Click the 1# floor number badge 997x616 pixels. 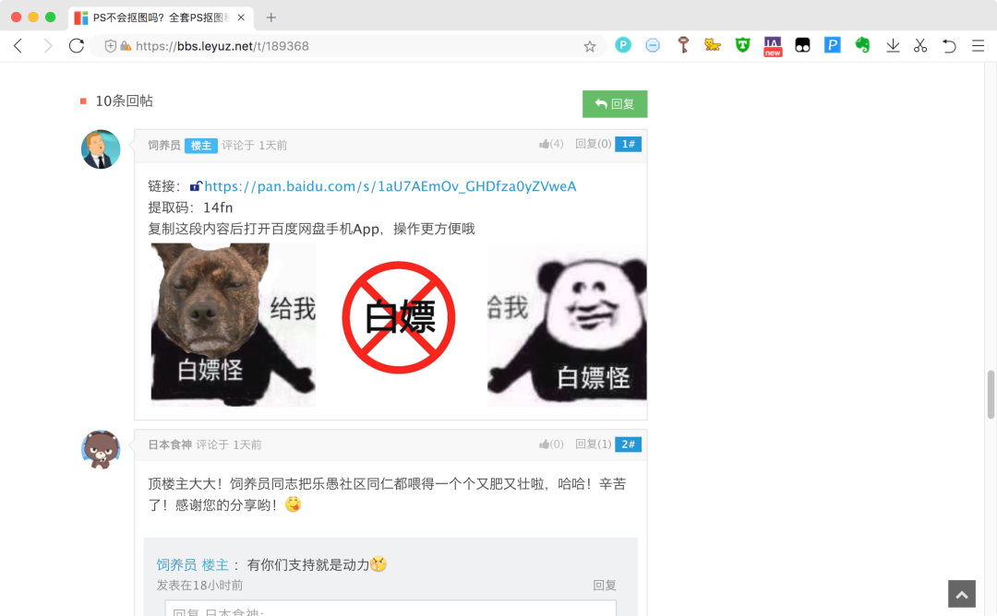pyautogui.click(x=629, y=144)
